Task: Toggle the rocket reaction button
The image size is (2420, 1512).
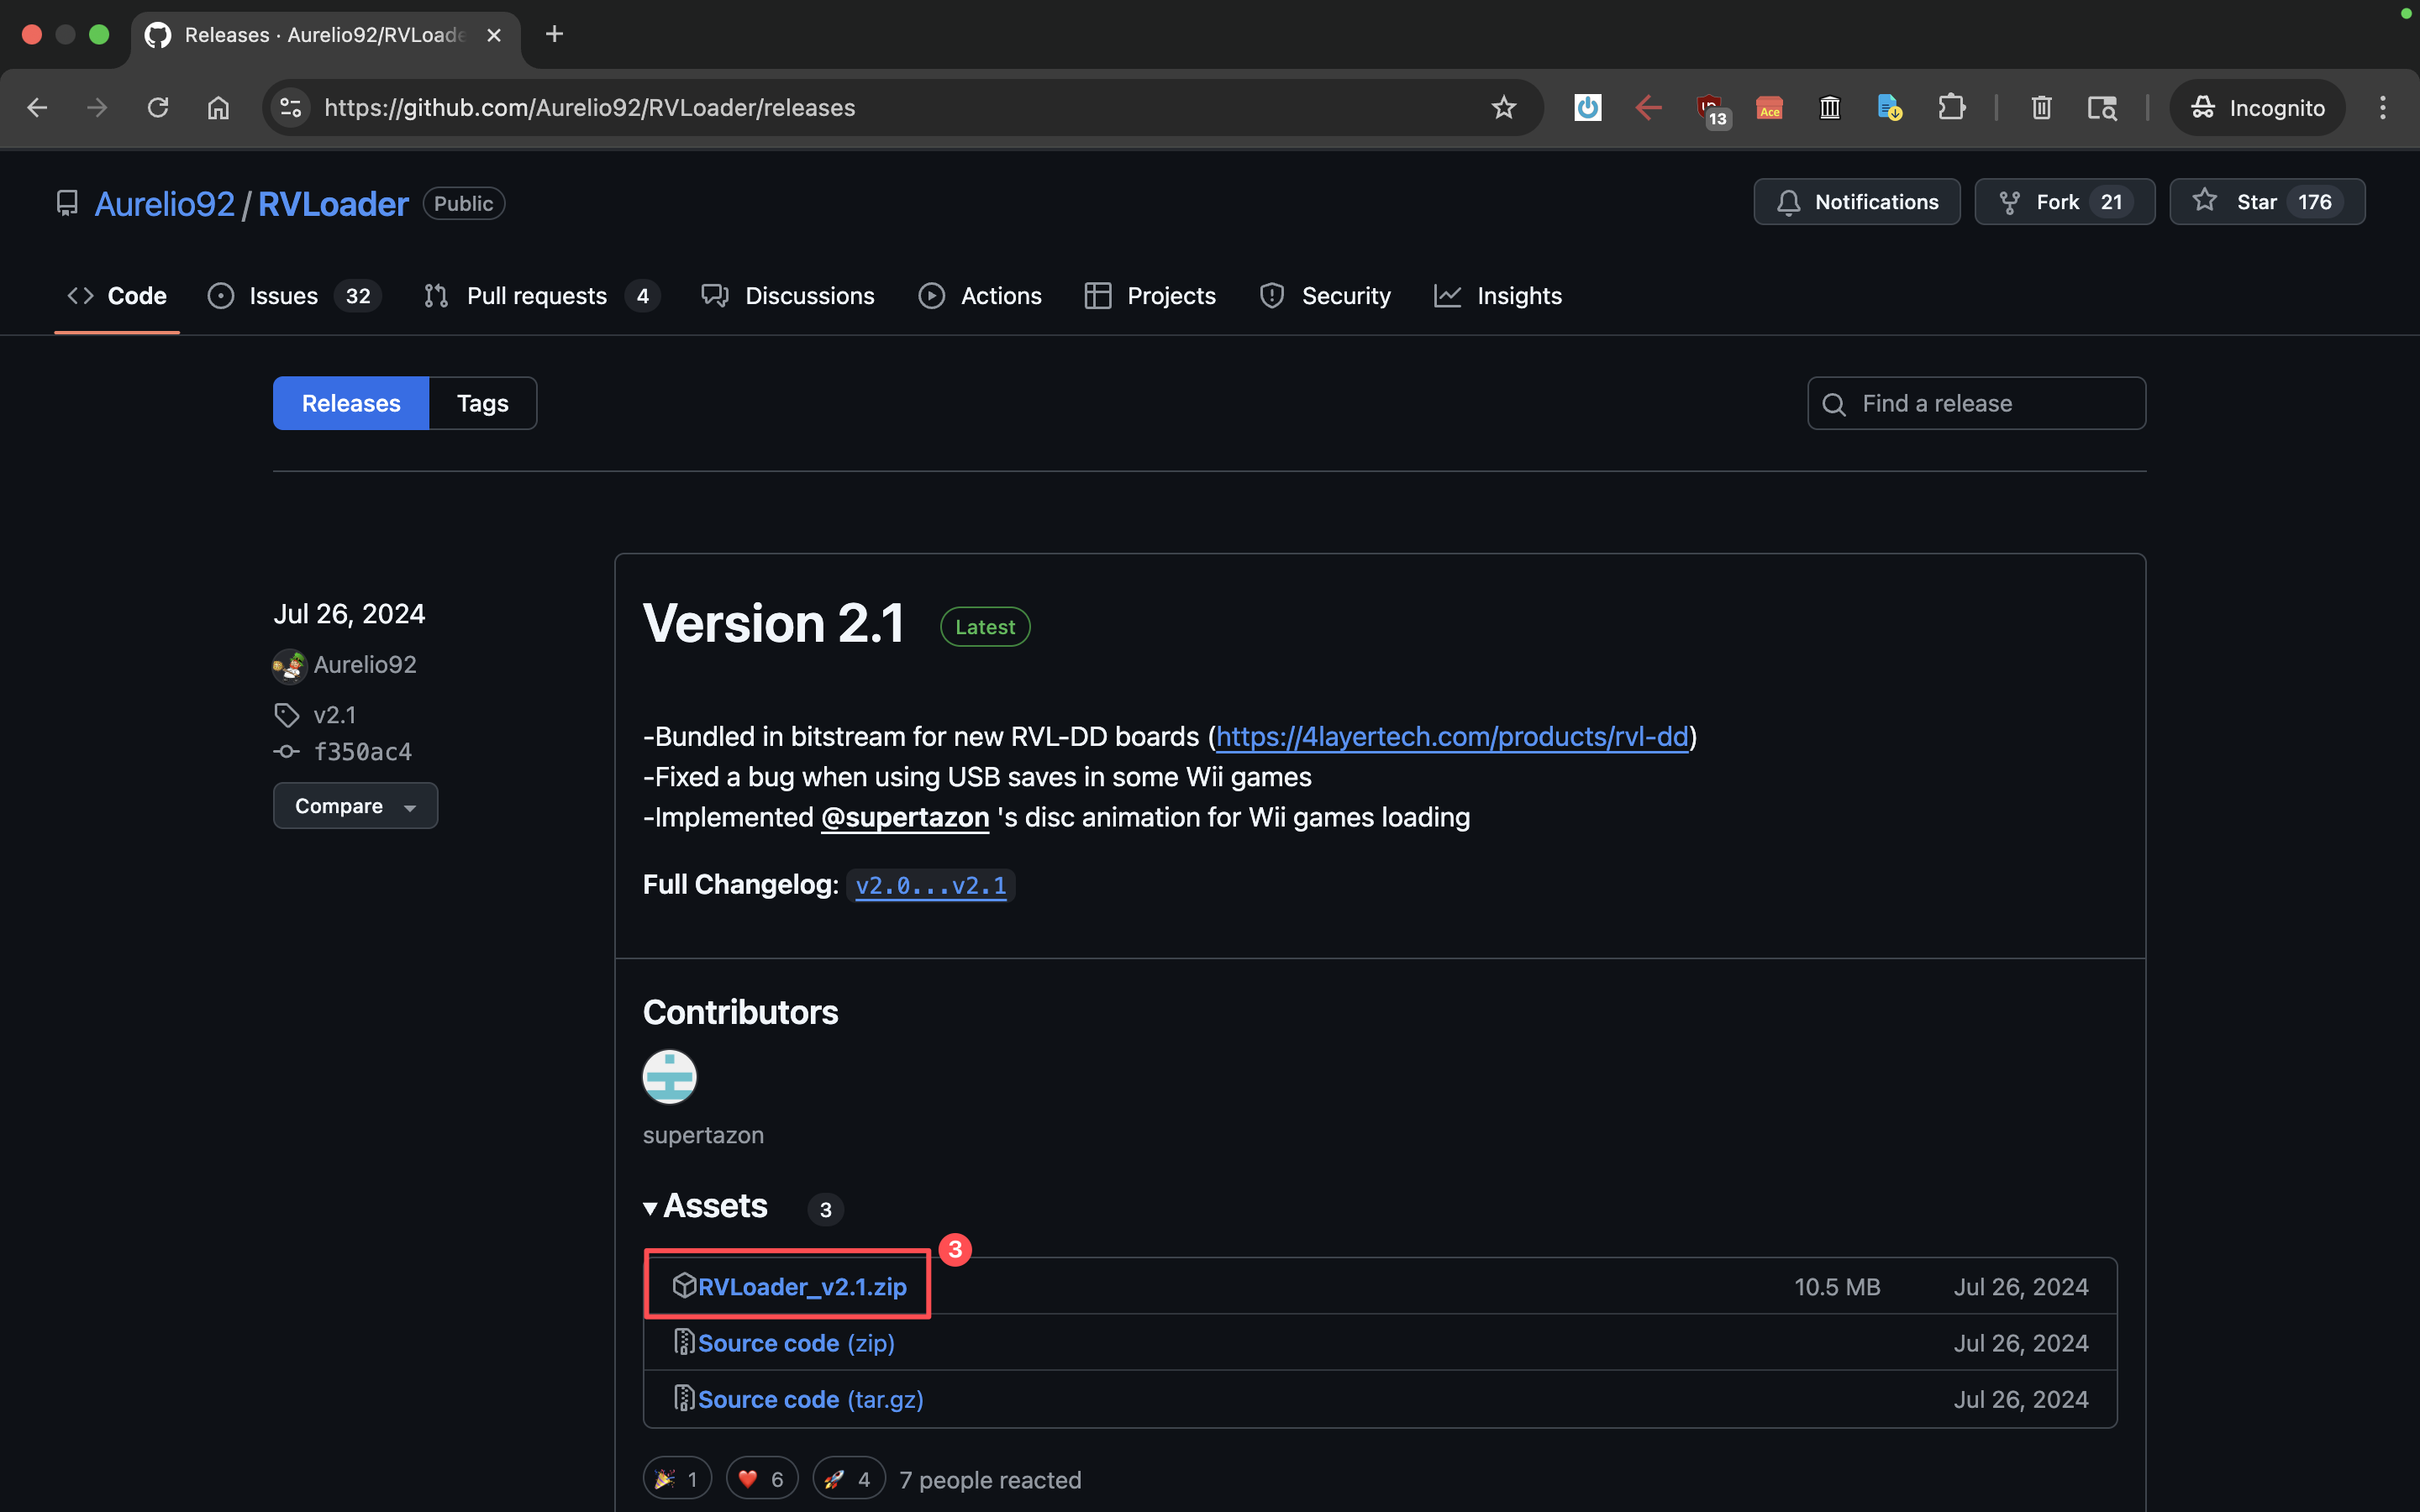Action: point(848,1478)
